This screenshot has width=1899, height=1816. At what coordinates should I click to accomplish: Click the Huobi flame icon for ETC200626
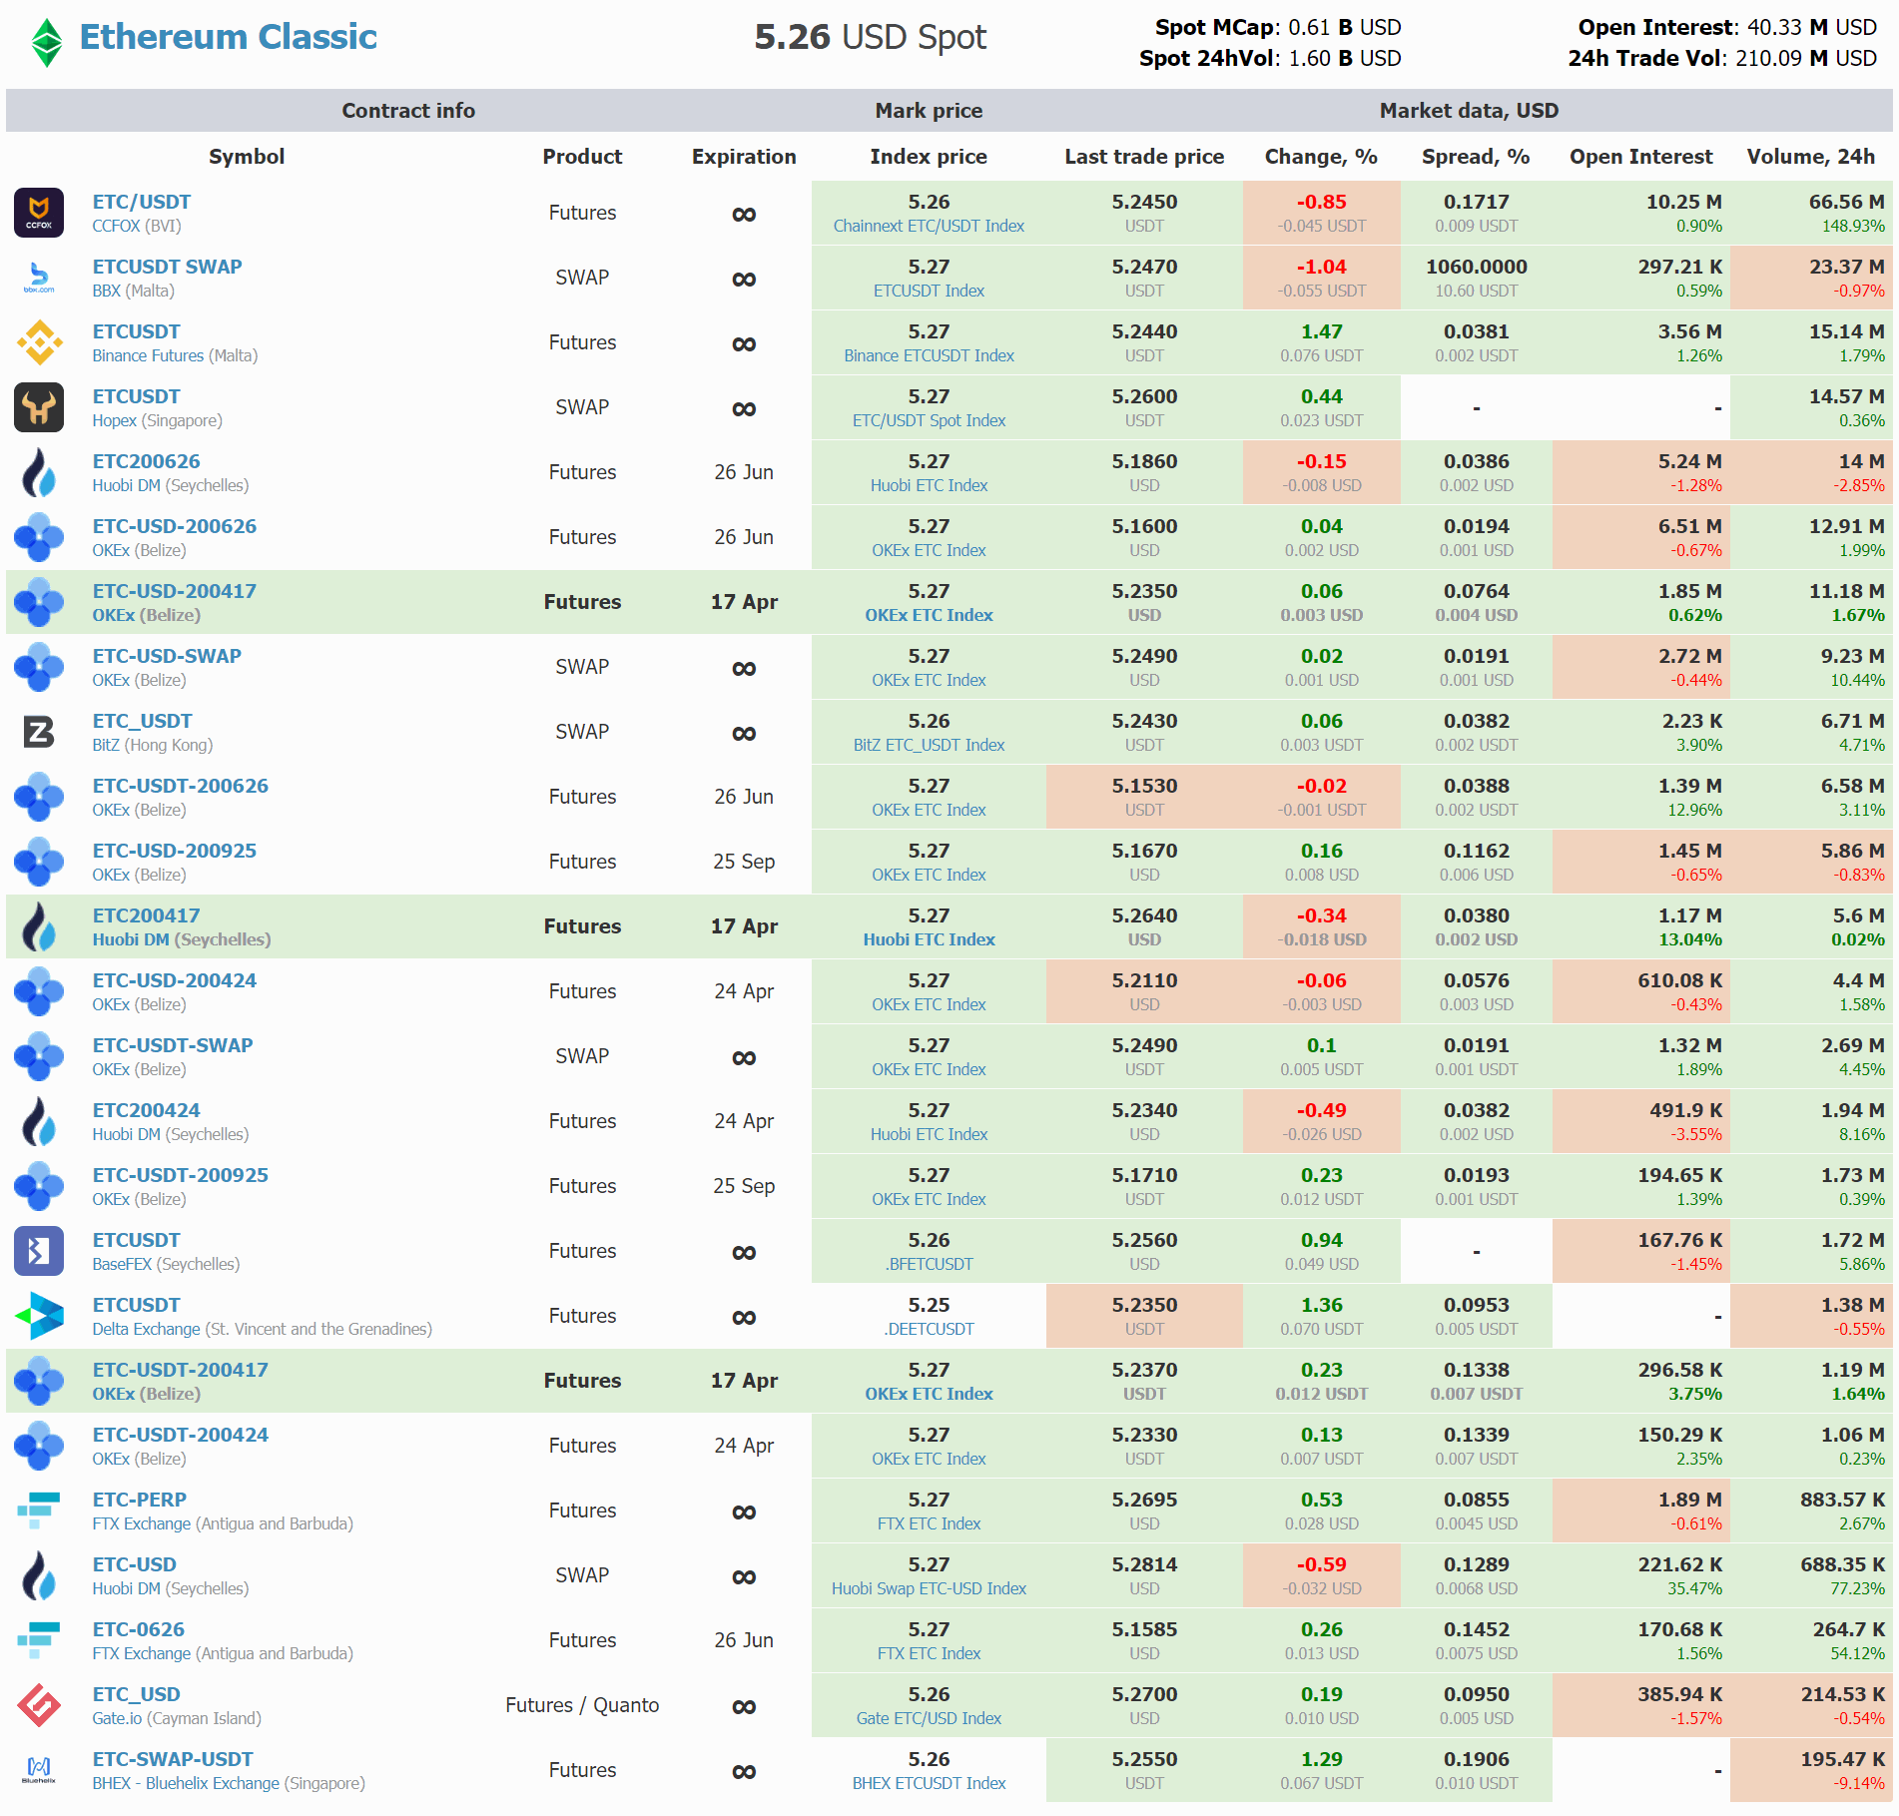pyautogui.click(x=39, y=472)
